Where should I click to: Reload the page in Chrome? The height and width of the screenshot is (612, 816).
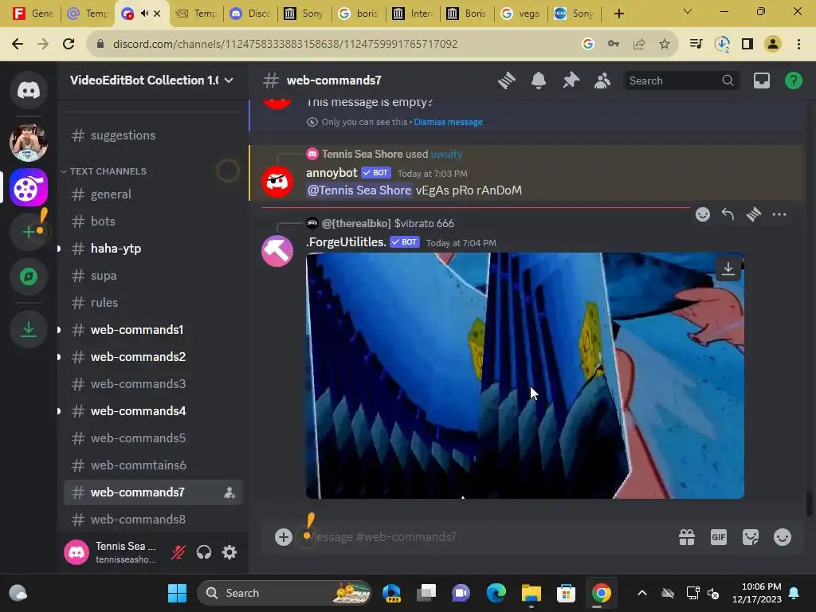(69, 45)
